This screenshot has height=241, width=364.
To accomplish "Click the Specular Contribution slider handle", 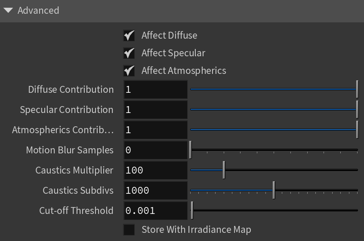I will click(x=357, y=110).
